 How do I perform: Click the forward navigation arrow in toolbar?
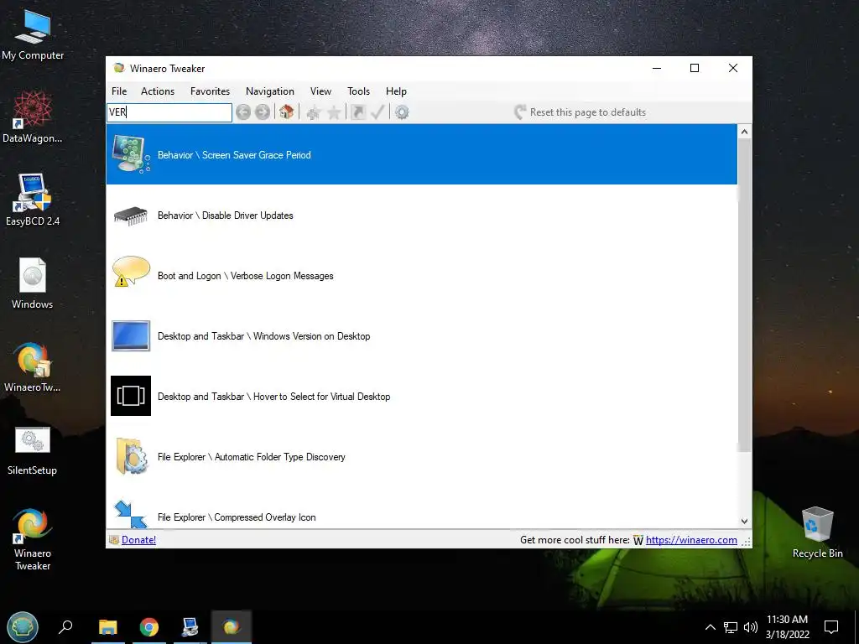click(263, 112)
